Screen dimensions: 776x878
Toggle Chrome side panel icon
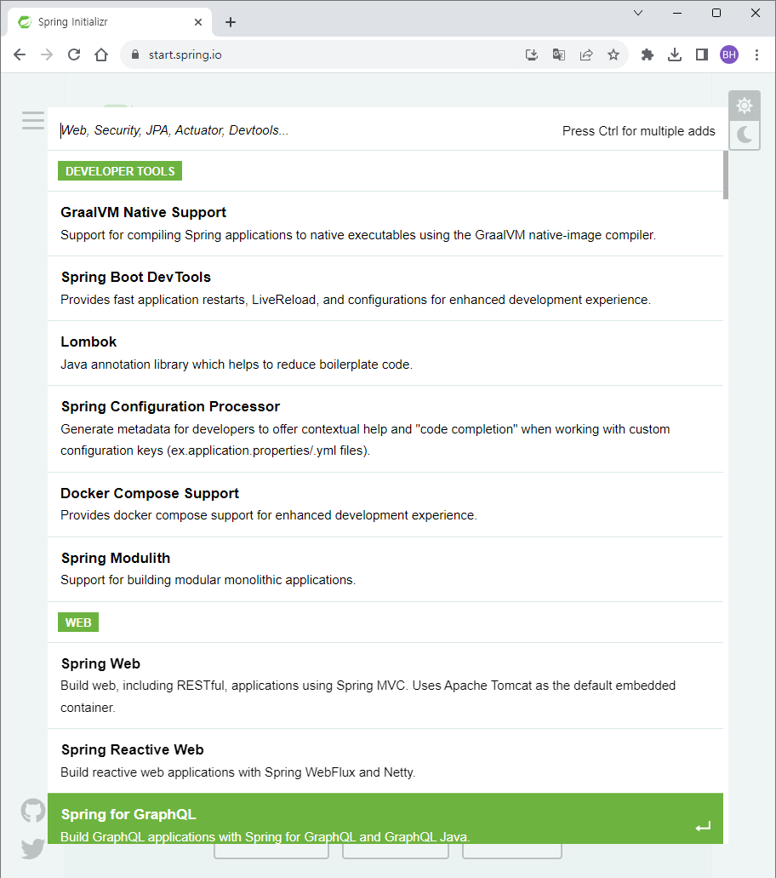tap(702, 55)
